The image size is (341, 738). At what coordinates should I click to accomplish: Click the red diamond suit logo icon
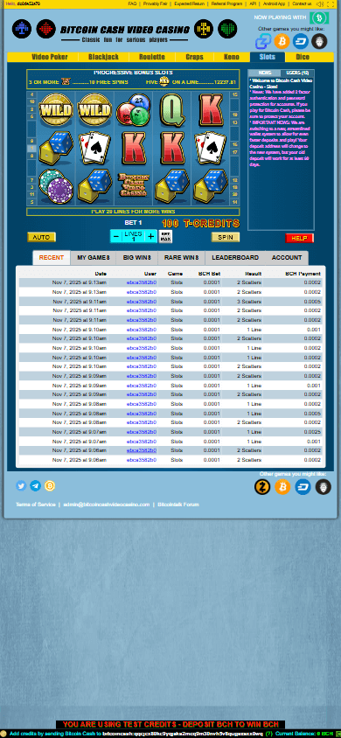(46, 29)
